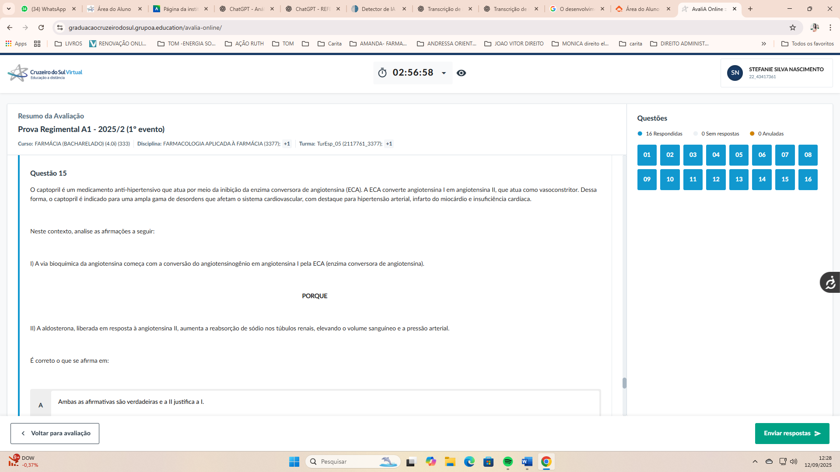Click Enviar respostas button
This screenshot has width=840, height=472.
click(792, 434)
